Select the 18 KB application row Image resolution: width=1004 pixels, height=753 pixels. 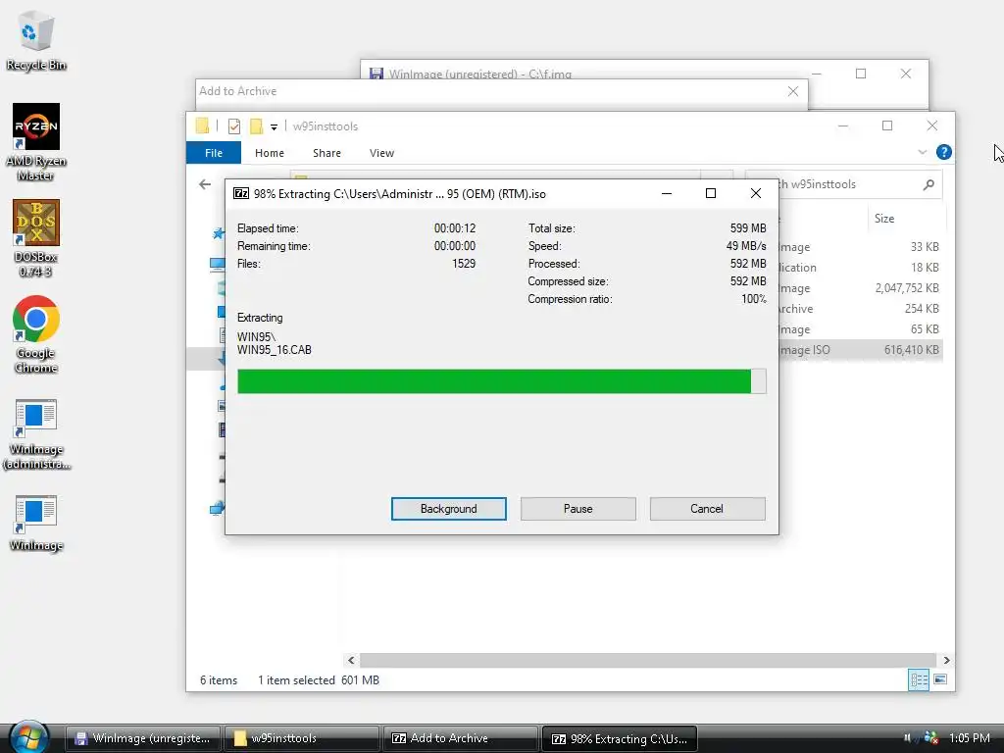[861, 268]
